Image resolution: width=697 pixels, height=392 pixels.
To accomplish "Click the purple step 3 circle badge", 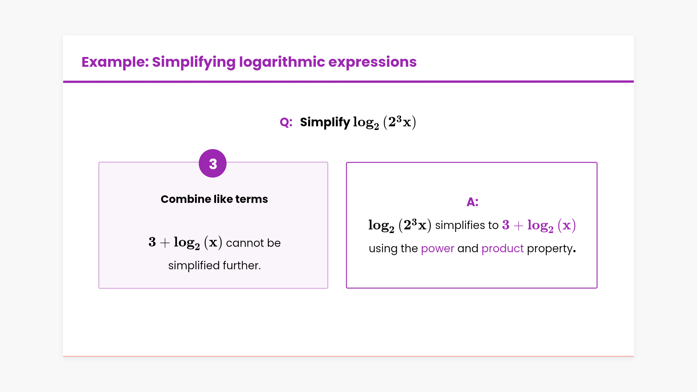I will pos(213,164).
